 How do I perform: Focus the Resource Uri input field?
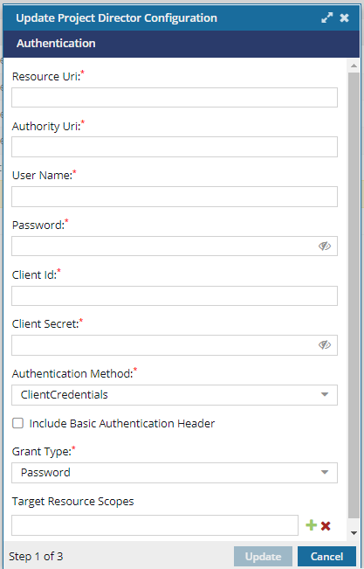tap(175, 97)
